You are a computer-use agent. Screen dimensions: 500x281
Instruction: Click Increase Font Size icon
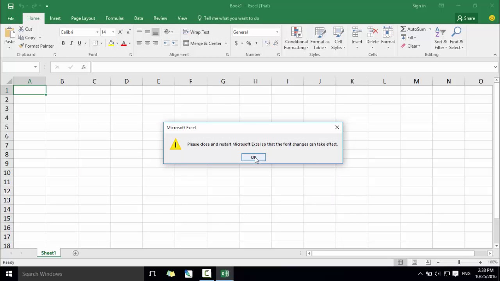click(x=120, y=32)
